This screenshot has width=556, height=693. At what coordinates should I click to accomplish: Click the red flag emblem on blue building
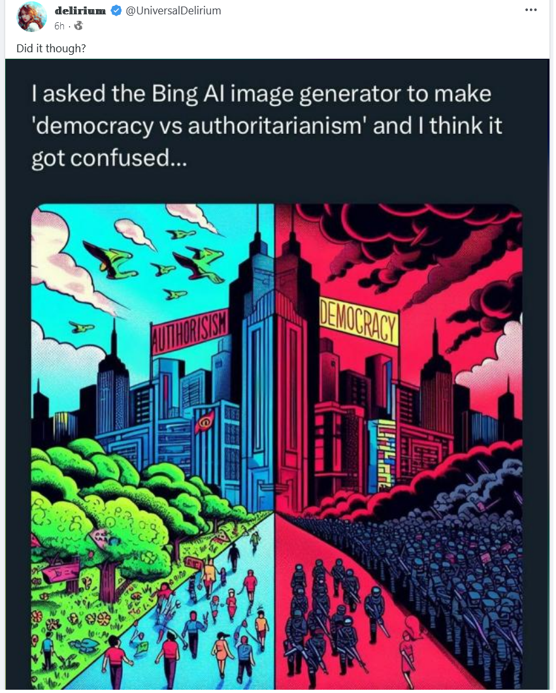[x=204, y=421]
